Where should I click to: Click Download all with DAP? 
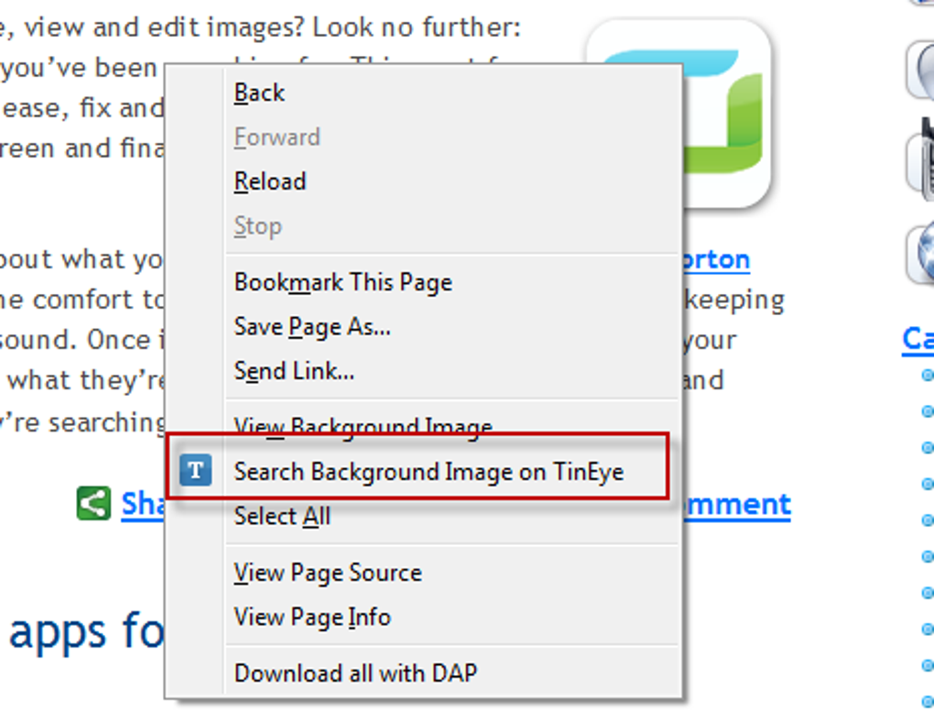pyautogui.click(x=355, y=673)
